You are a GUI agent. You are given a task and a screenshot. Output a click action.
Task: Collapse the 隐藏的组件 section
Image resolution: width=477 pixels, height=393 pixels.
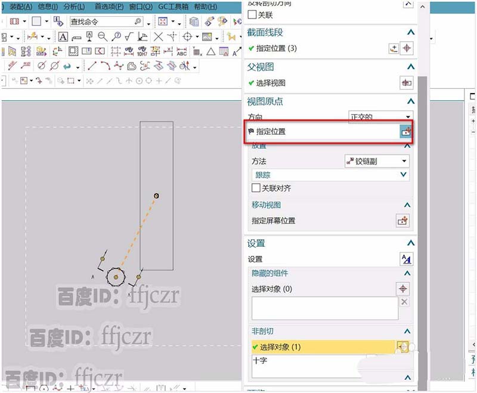(x=407, y=273)
